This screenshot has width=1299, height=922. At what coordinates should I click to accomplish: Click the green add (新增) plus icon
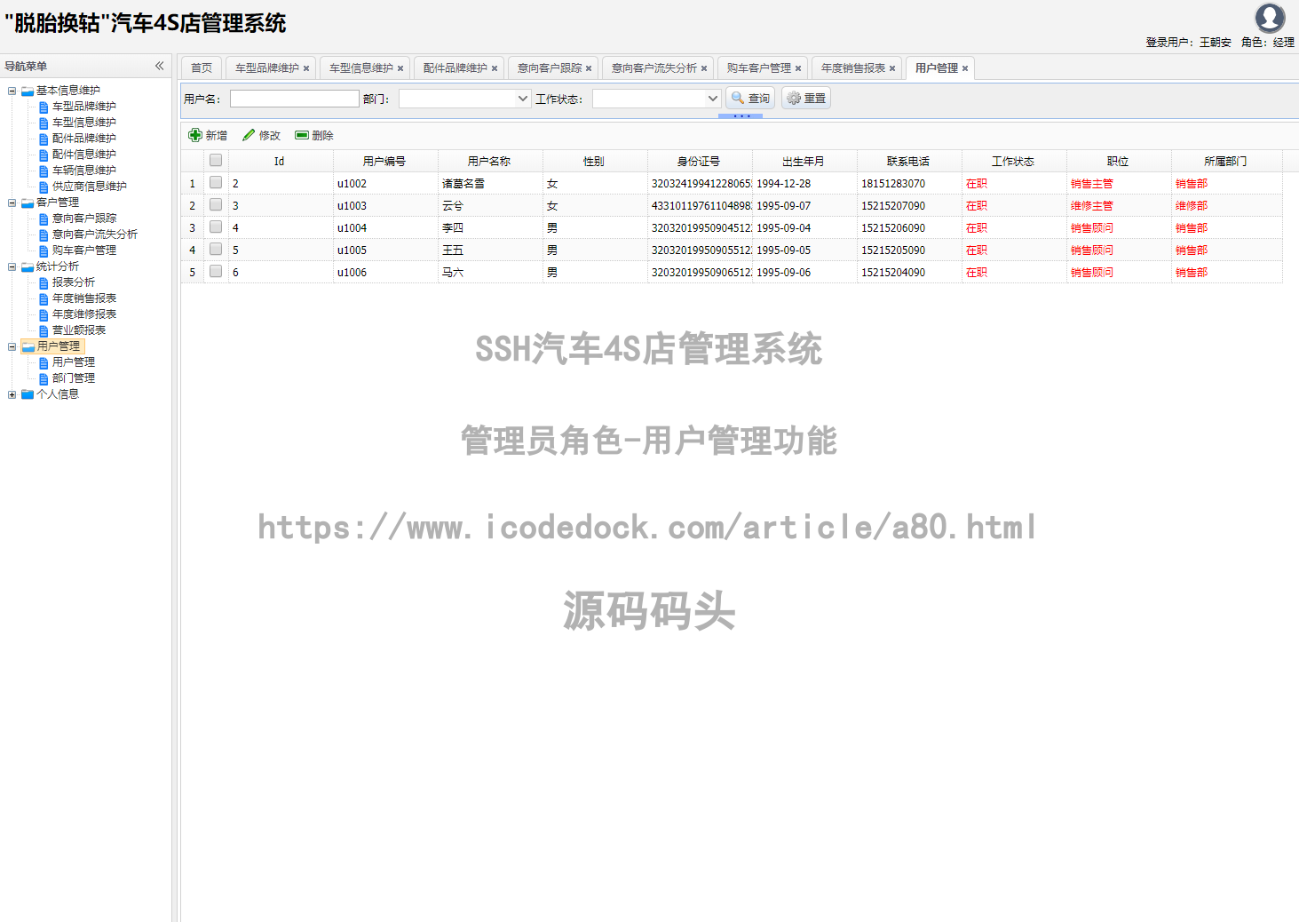(x=195, y=135)
